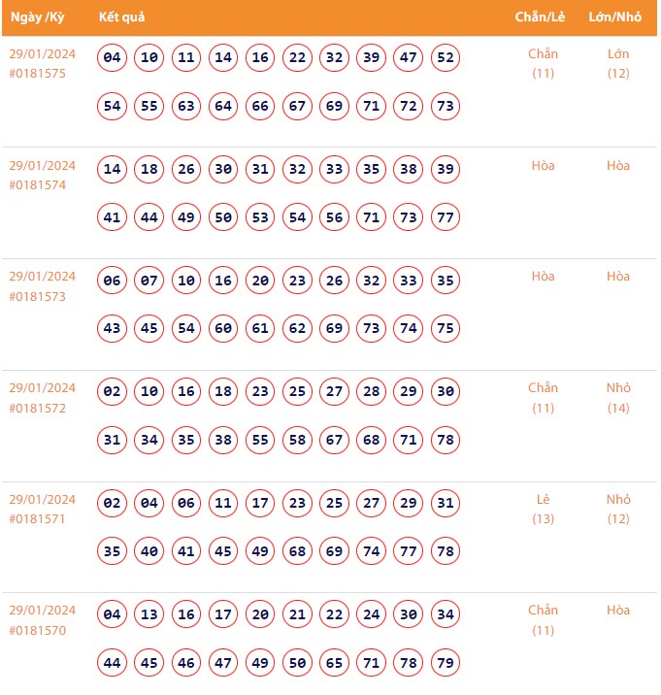The width and height of the screenshot is (661, 695).
Task: Select ball 58 in draw #0181572
Action: click(297, 440)
